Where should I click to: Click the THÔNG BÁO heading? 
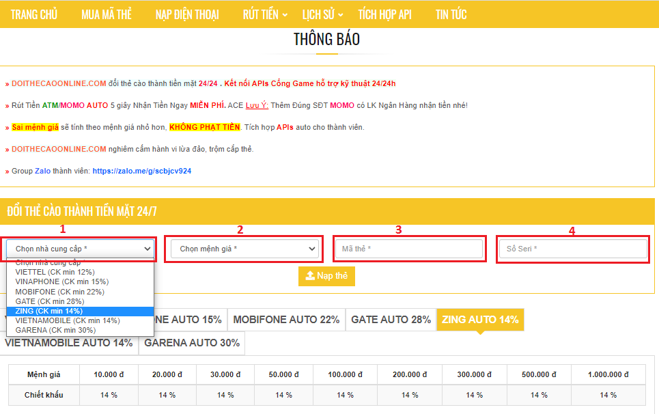pyautogui.click(x=326, y=40)
